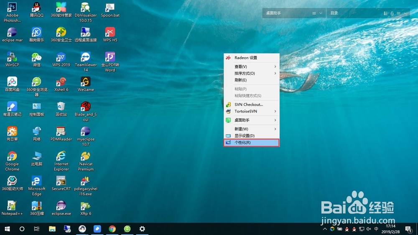The height and width of the screenshot is (235, 418).
Task: Show hidden tray icons chevron
Action: [x=325, y=229]
